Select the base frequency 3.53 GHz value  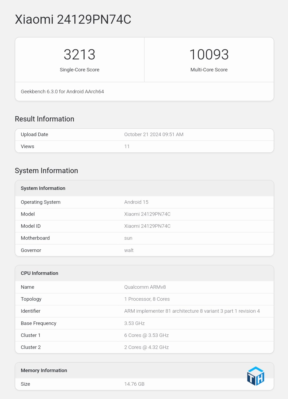134,323
